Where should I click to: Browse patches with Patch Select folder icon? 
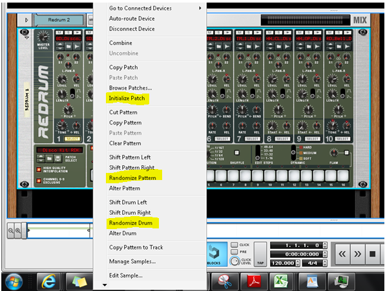[49, 159]
